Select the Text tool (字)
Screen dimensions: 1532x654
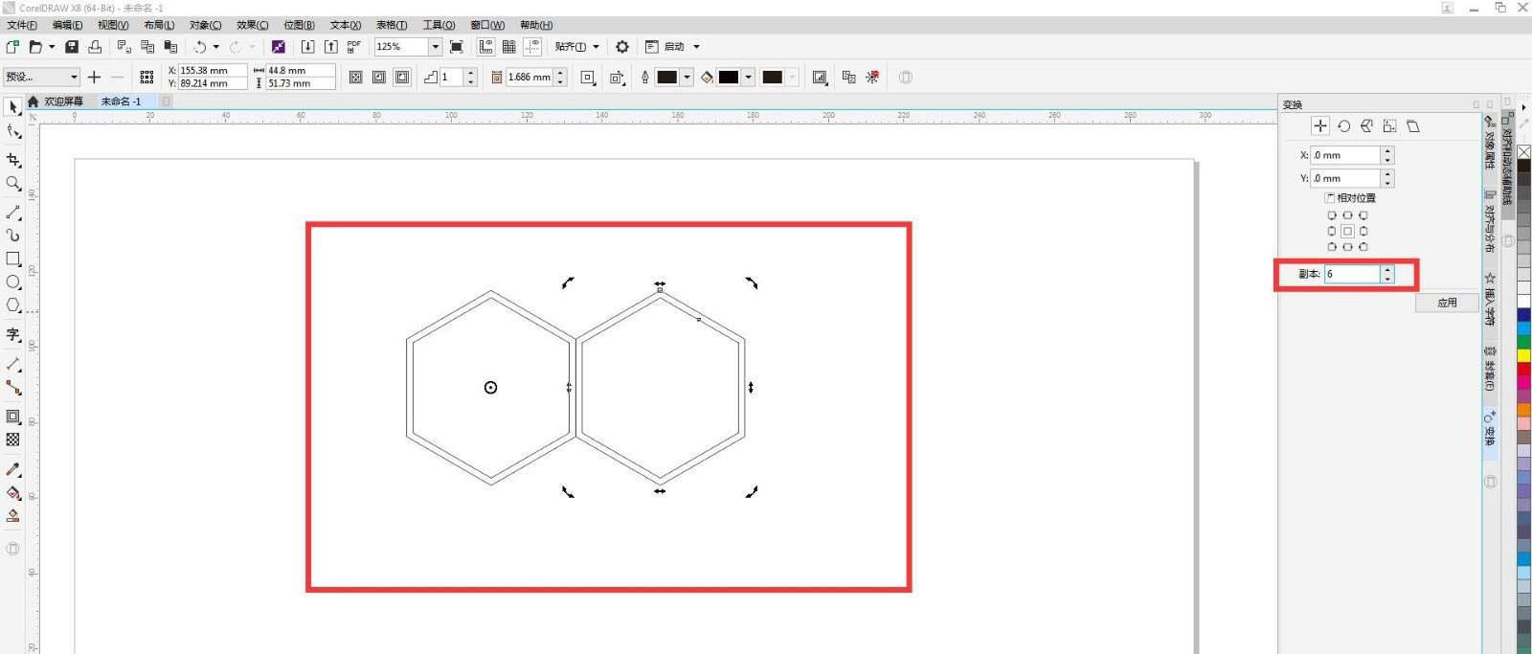pyautogui.click(x=13, y=334)
